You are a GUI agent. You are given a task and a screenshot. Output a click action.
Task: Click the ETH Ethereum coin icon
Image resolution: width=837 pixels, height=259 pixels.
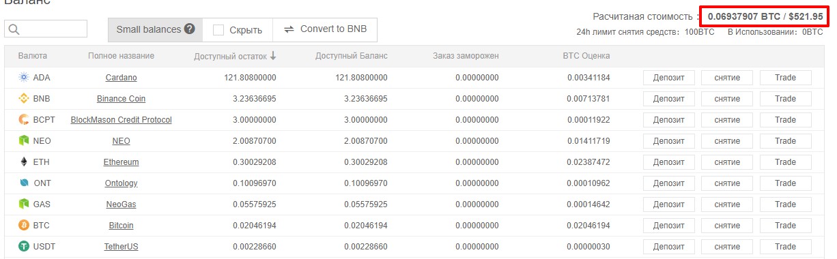(24, 162)
